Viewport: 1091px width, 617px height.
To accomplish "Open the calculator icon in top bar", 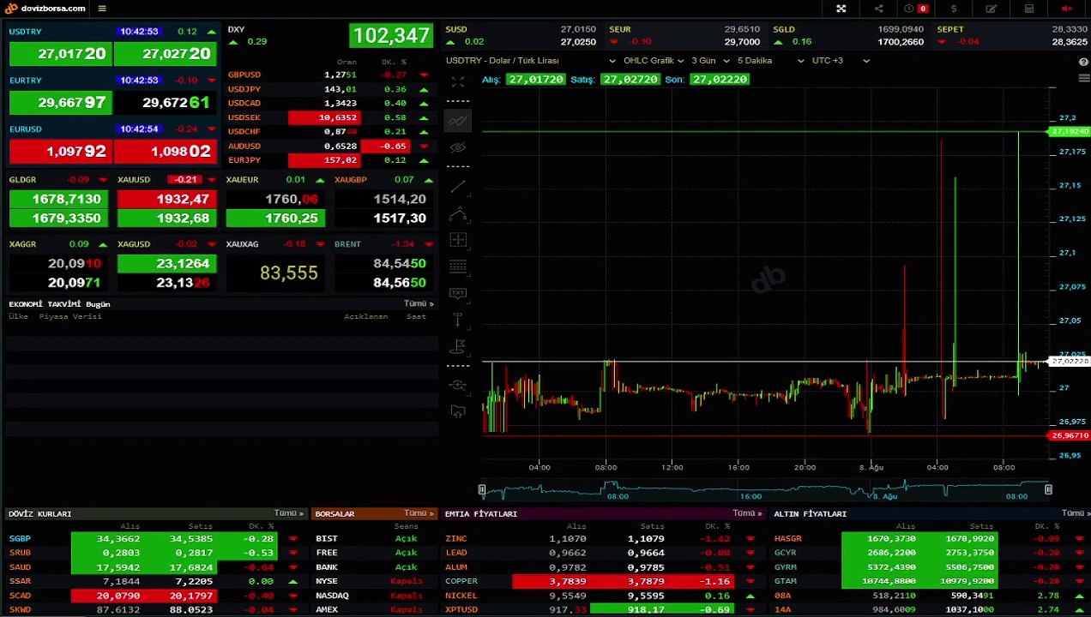I will (1029, 9).
